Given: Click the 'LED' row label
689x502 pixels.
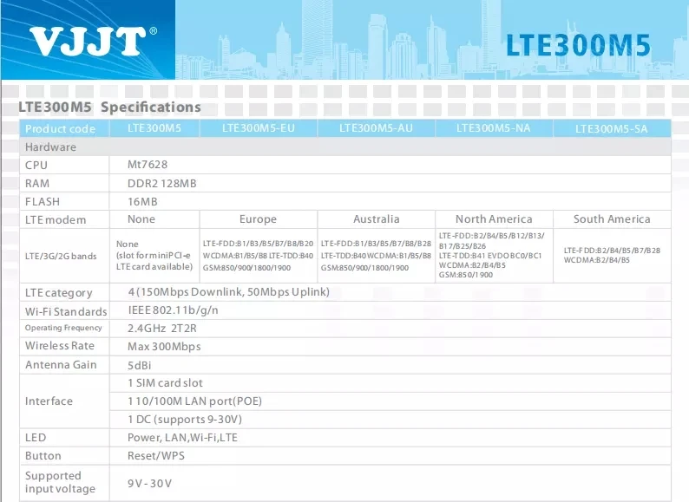Looking at the screenshot, I should click(36, 438).
